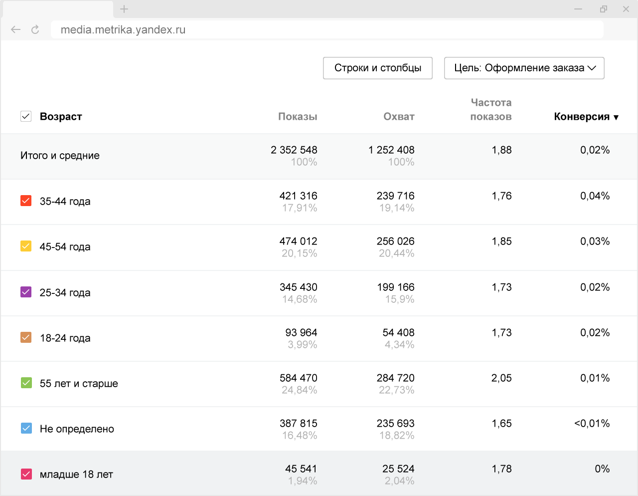Sort table by Охват column

(399, 117)
